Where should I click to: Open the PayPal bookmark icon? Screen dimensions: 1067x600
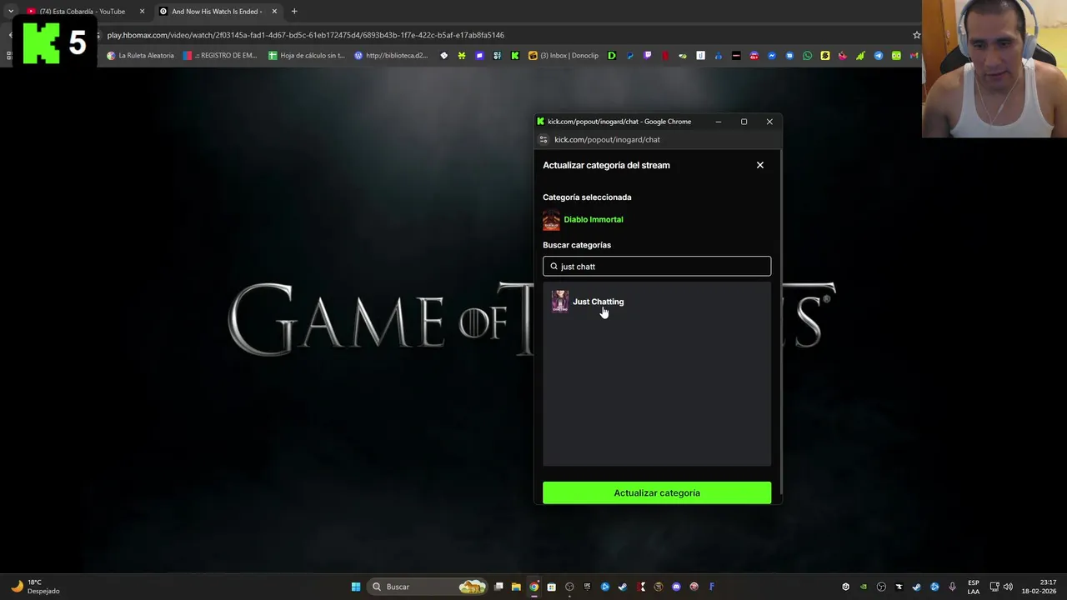pyautogui.click(x=630, y=56)
